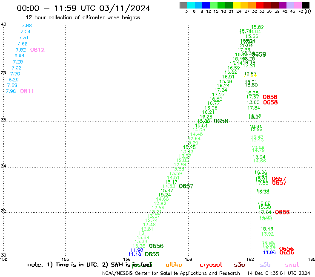Click the wave height value '17.04'

coord(265,212)
